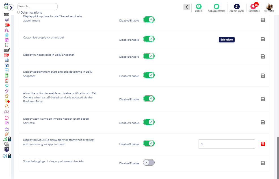The height and width of the screenshot is (179, 279).
Task: Click red save icon for No-show alert
Action: tap(263, 144)
